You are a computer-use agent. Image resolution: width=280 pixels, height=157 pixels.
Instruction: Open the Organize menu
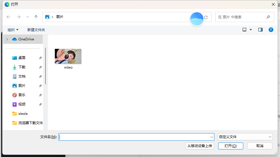click(13, 30)
